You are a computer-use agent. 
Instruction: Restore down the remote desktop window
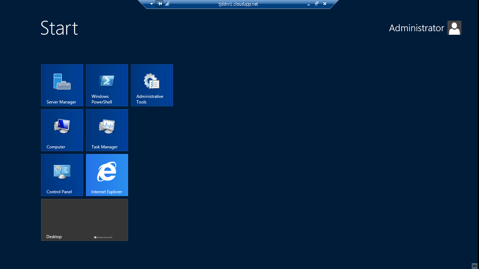click(317, 4)
